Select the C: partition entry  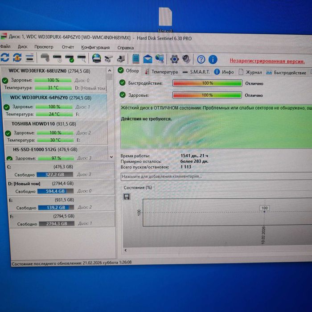[x=60, y=170]
